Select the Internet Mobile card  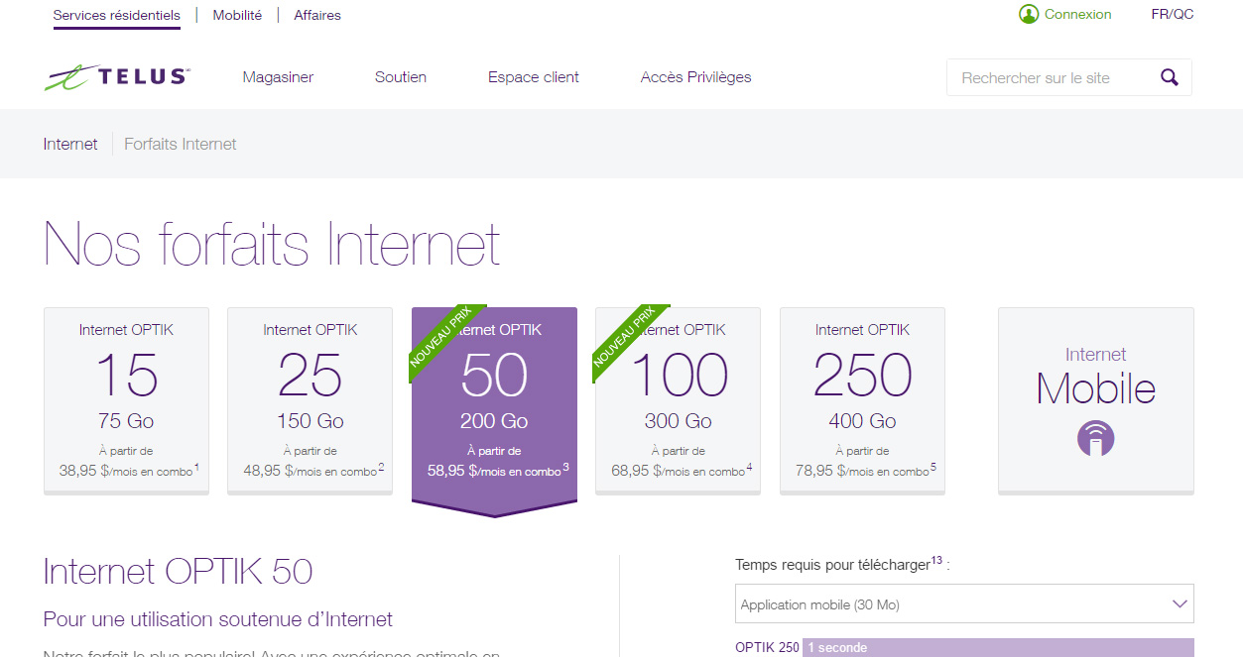click(1096, 400)
